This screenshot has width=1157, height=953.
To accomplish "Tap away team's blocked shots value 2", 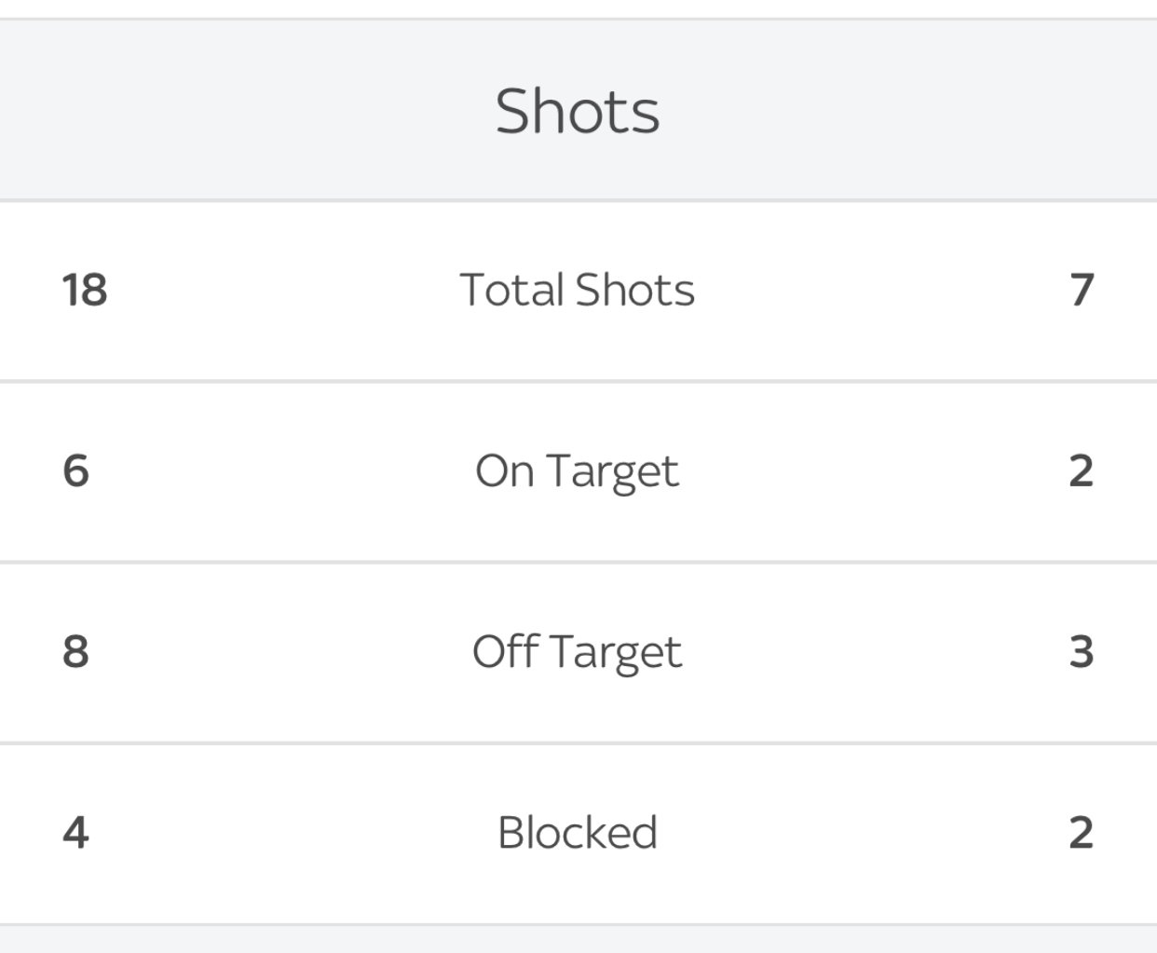I will coord(1081,832).
